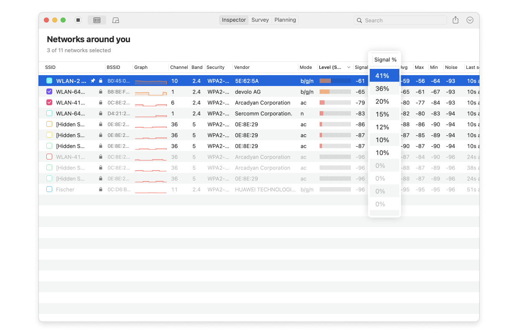The image size is (518, 334).
Task: Sort by the Channel column header
Action: (x=179, y=67)
